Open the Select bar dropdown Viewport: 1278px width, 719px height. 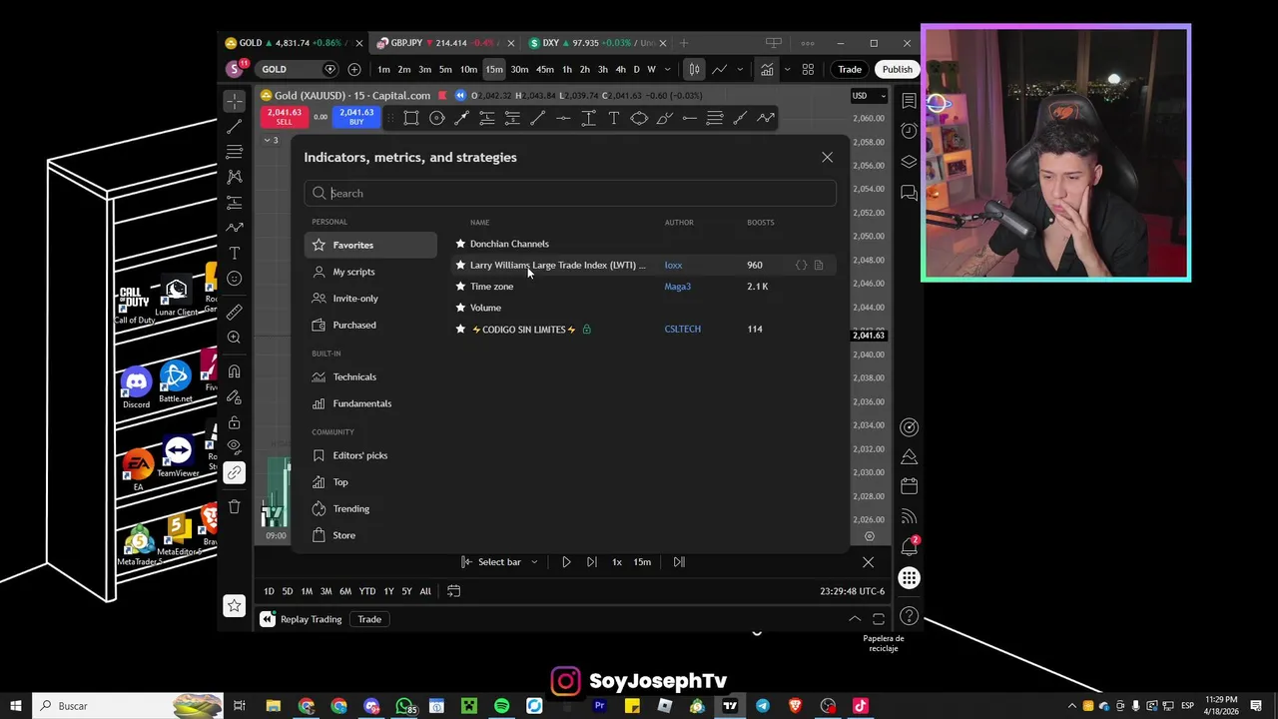[x=500, y=562]
